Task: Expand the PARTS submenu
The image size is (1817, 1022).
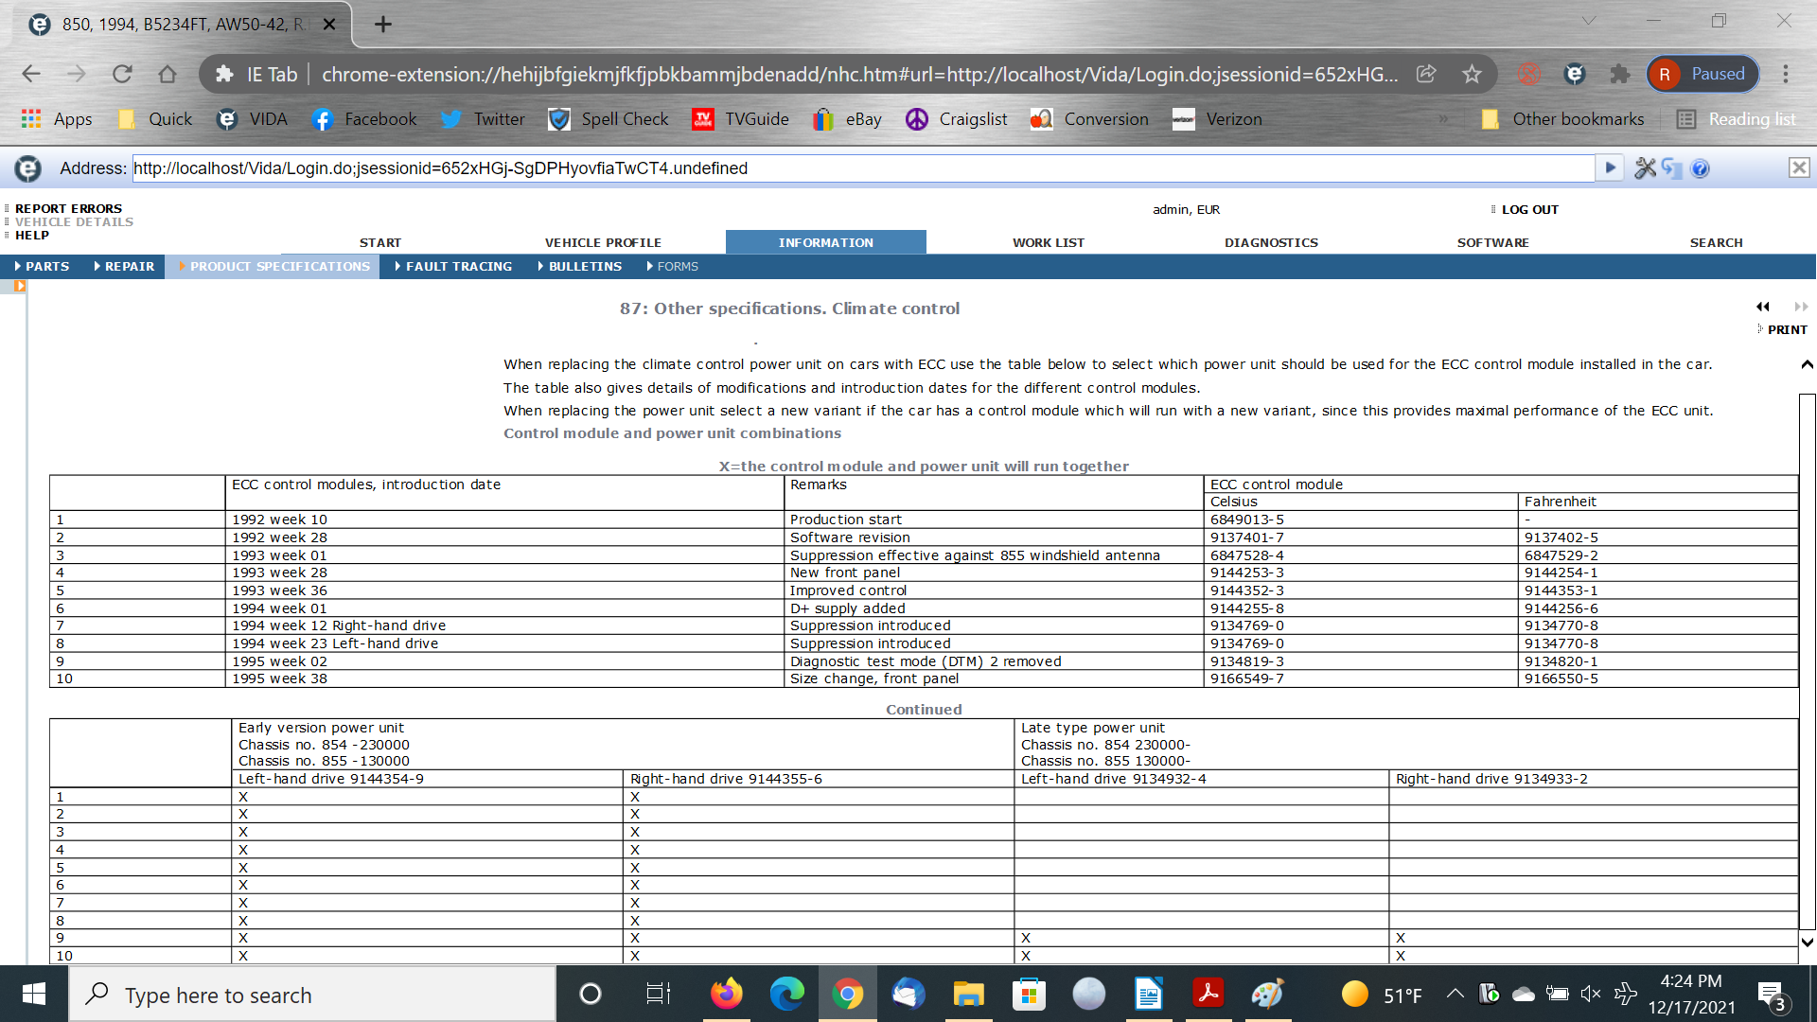Action: [42, 267]
